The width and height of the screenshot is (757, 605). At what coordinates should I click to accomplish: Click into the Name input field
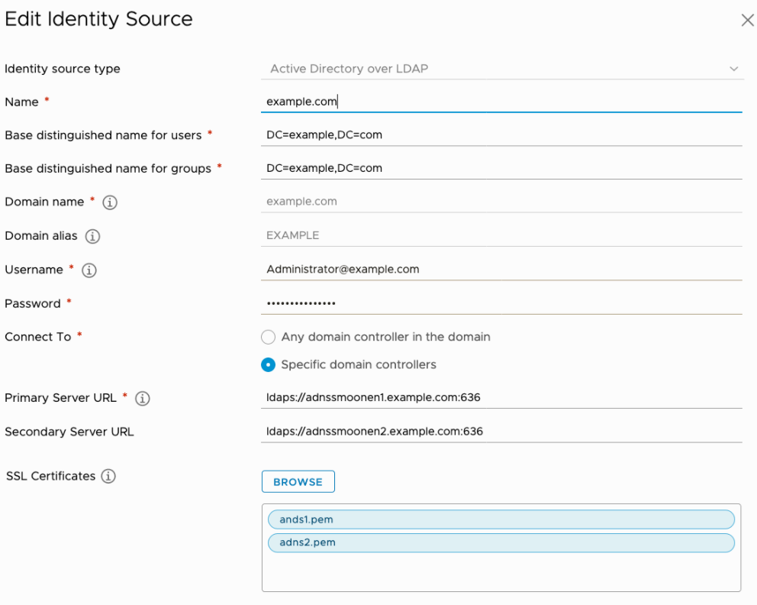[501, 102]
